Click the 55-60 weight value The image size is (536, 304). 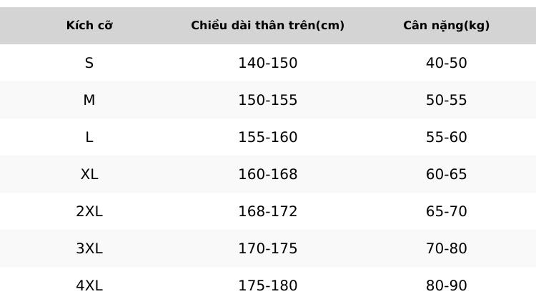[x=446, y=137]
